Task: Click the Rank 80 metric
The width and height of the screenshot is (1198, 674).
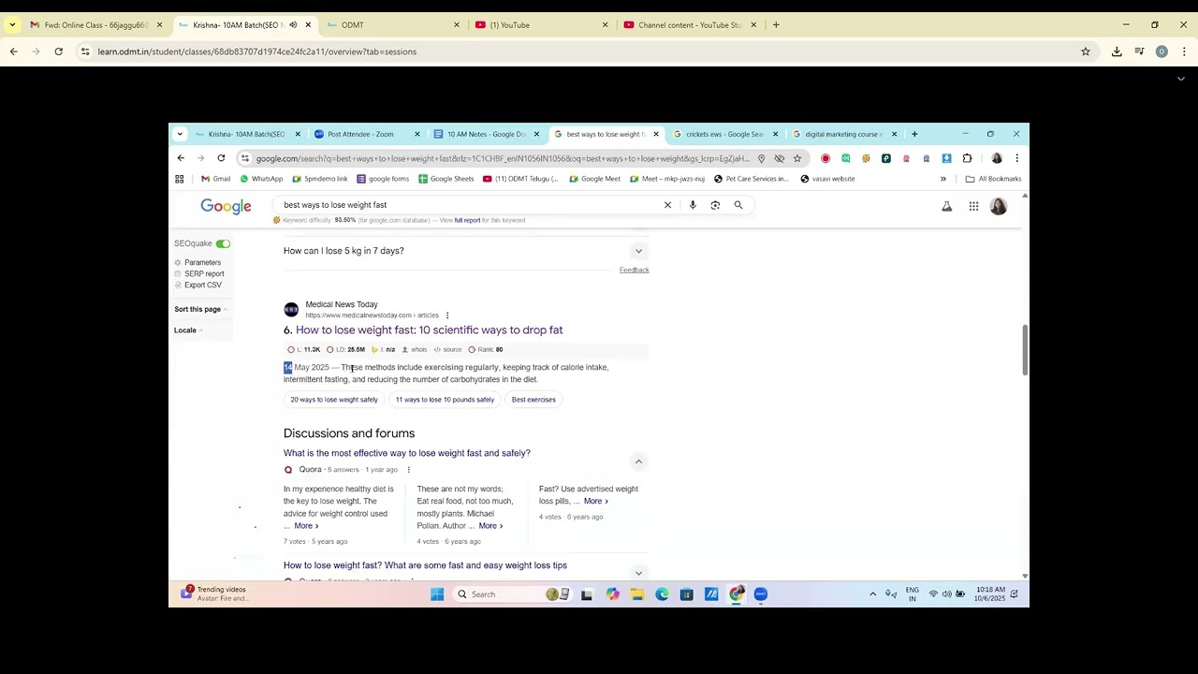Action: tap(486, 349)
